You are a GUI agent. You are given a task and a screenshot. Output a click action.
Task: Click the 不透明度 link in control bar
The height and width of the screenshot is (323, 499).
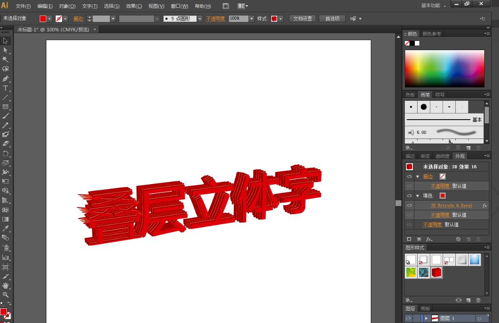tap(215, 19)
